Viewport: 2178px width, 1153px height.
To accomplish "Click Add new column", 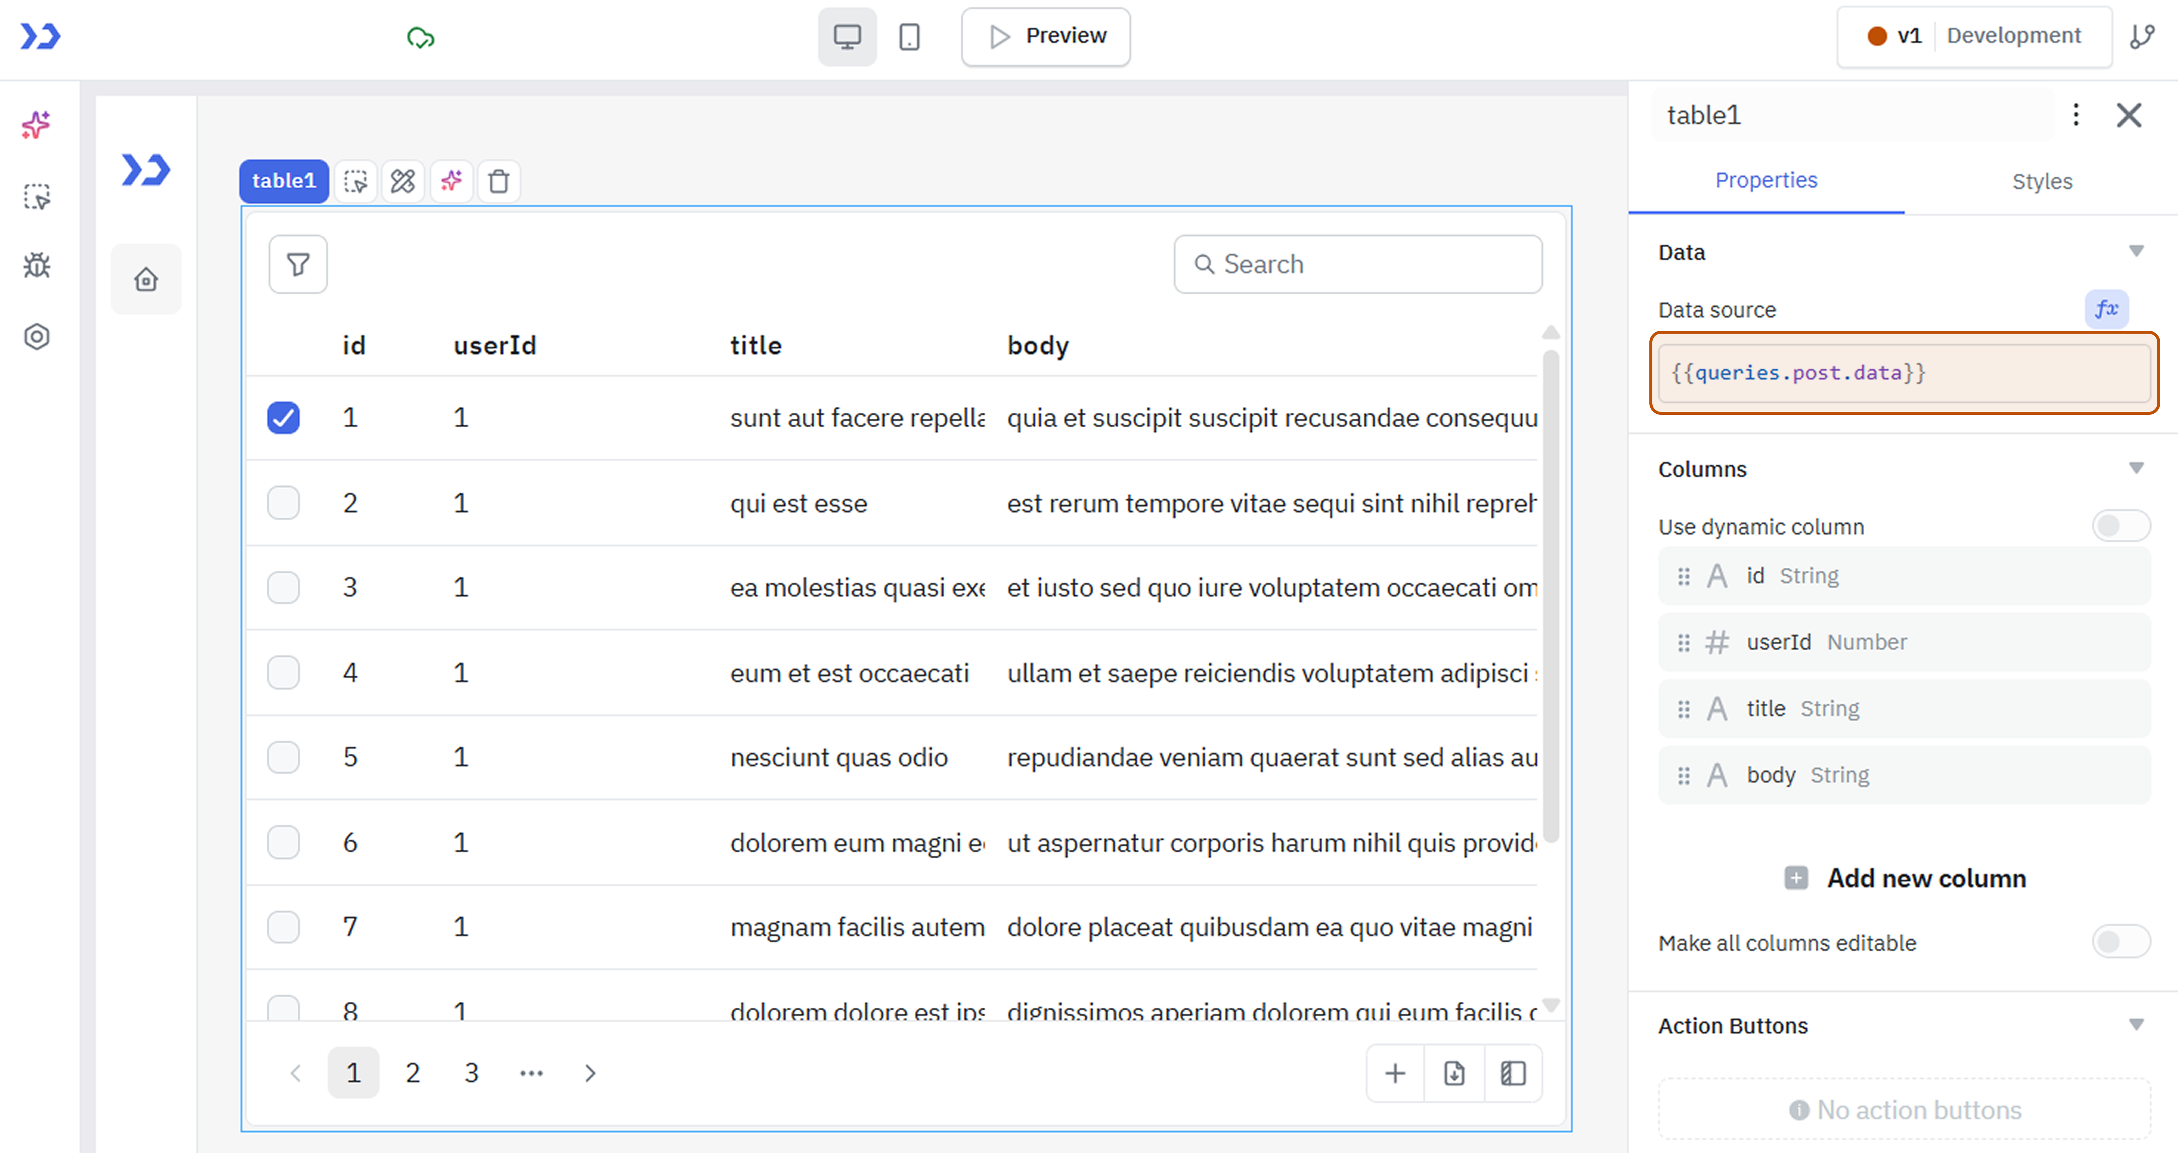I will click(1905, 878).
